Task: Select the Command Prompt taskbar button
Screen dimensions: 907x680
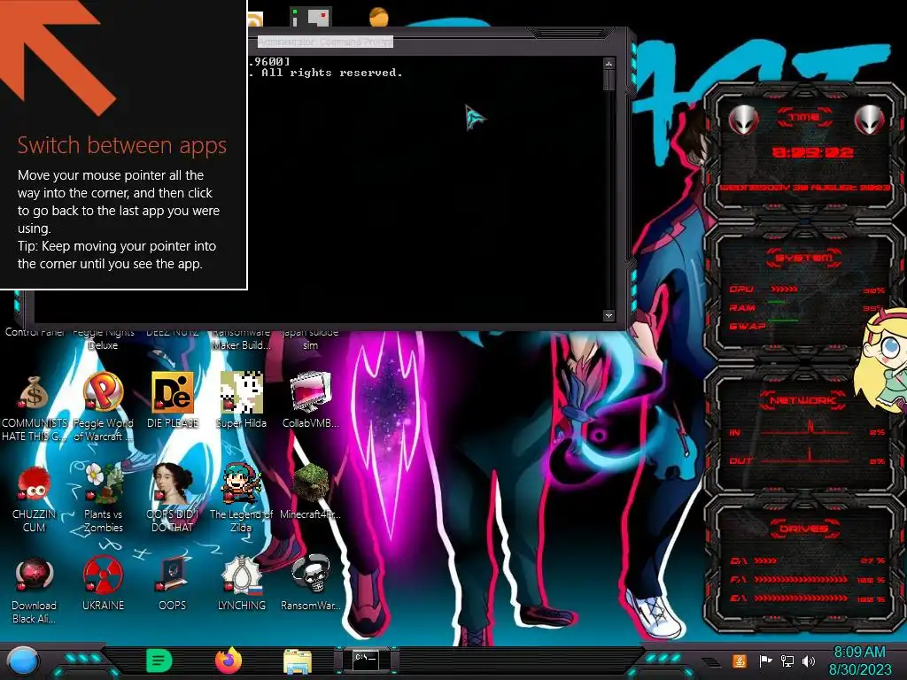Action: tap(366, 660)
